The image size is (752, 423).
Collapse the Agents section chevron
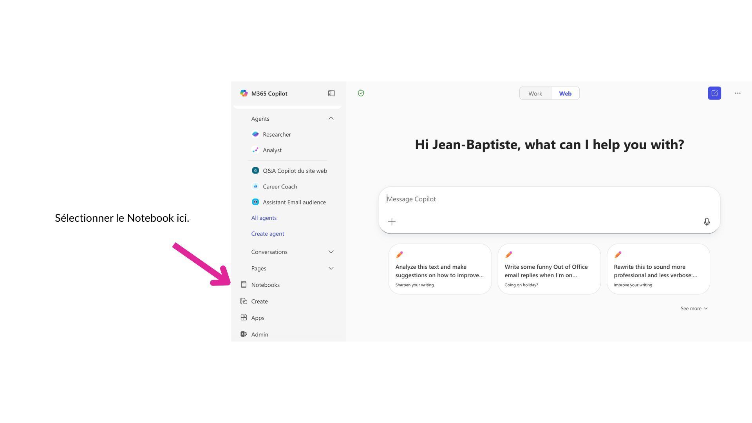pos(331,118)
